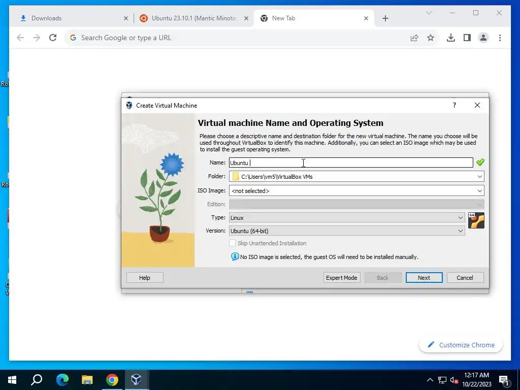Click the muted volume tray icon
Viewport: 520px width, 390px height.
click(x=454, y=380)
